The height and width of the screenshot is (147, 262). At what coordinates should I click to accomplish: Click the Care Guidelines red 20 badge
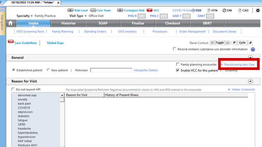coord(11,41)
